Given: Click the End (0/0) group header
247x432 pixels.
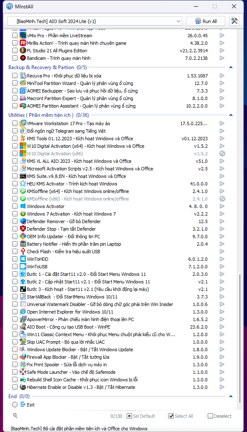Looking at the screenshot, I should pos(19,396).
